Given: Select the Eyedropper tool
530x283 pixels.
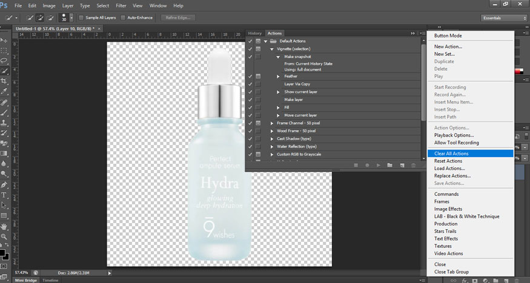Looking at the screenshot, I should tap(4, 91).
